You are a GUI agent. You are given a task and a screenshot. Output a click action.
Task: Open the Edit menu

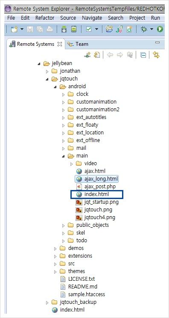25,18
